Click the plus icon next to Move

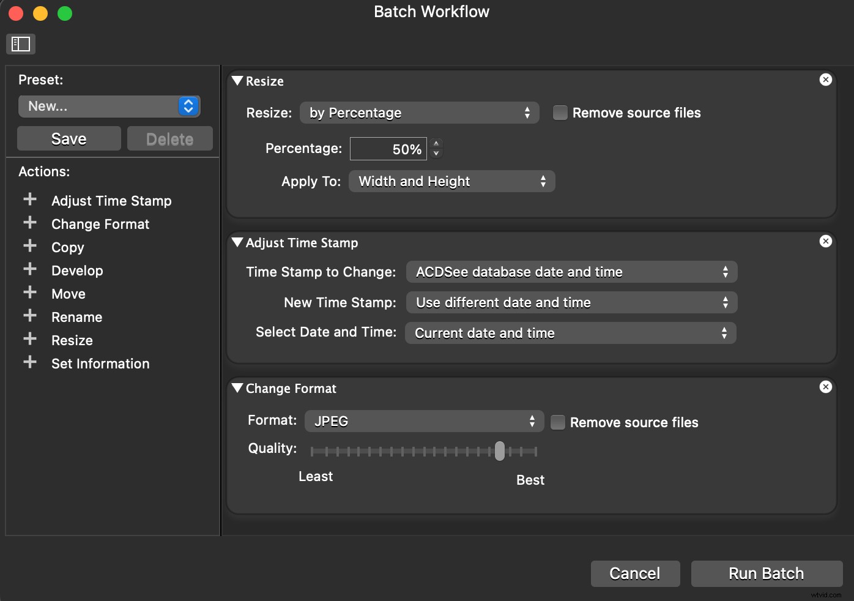29,293
